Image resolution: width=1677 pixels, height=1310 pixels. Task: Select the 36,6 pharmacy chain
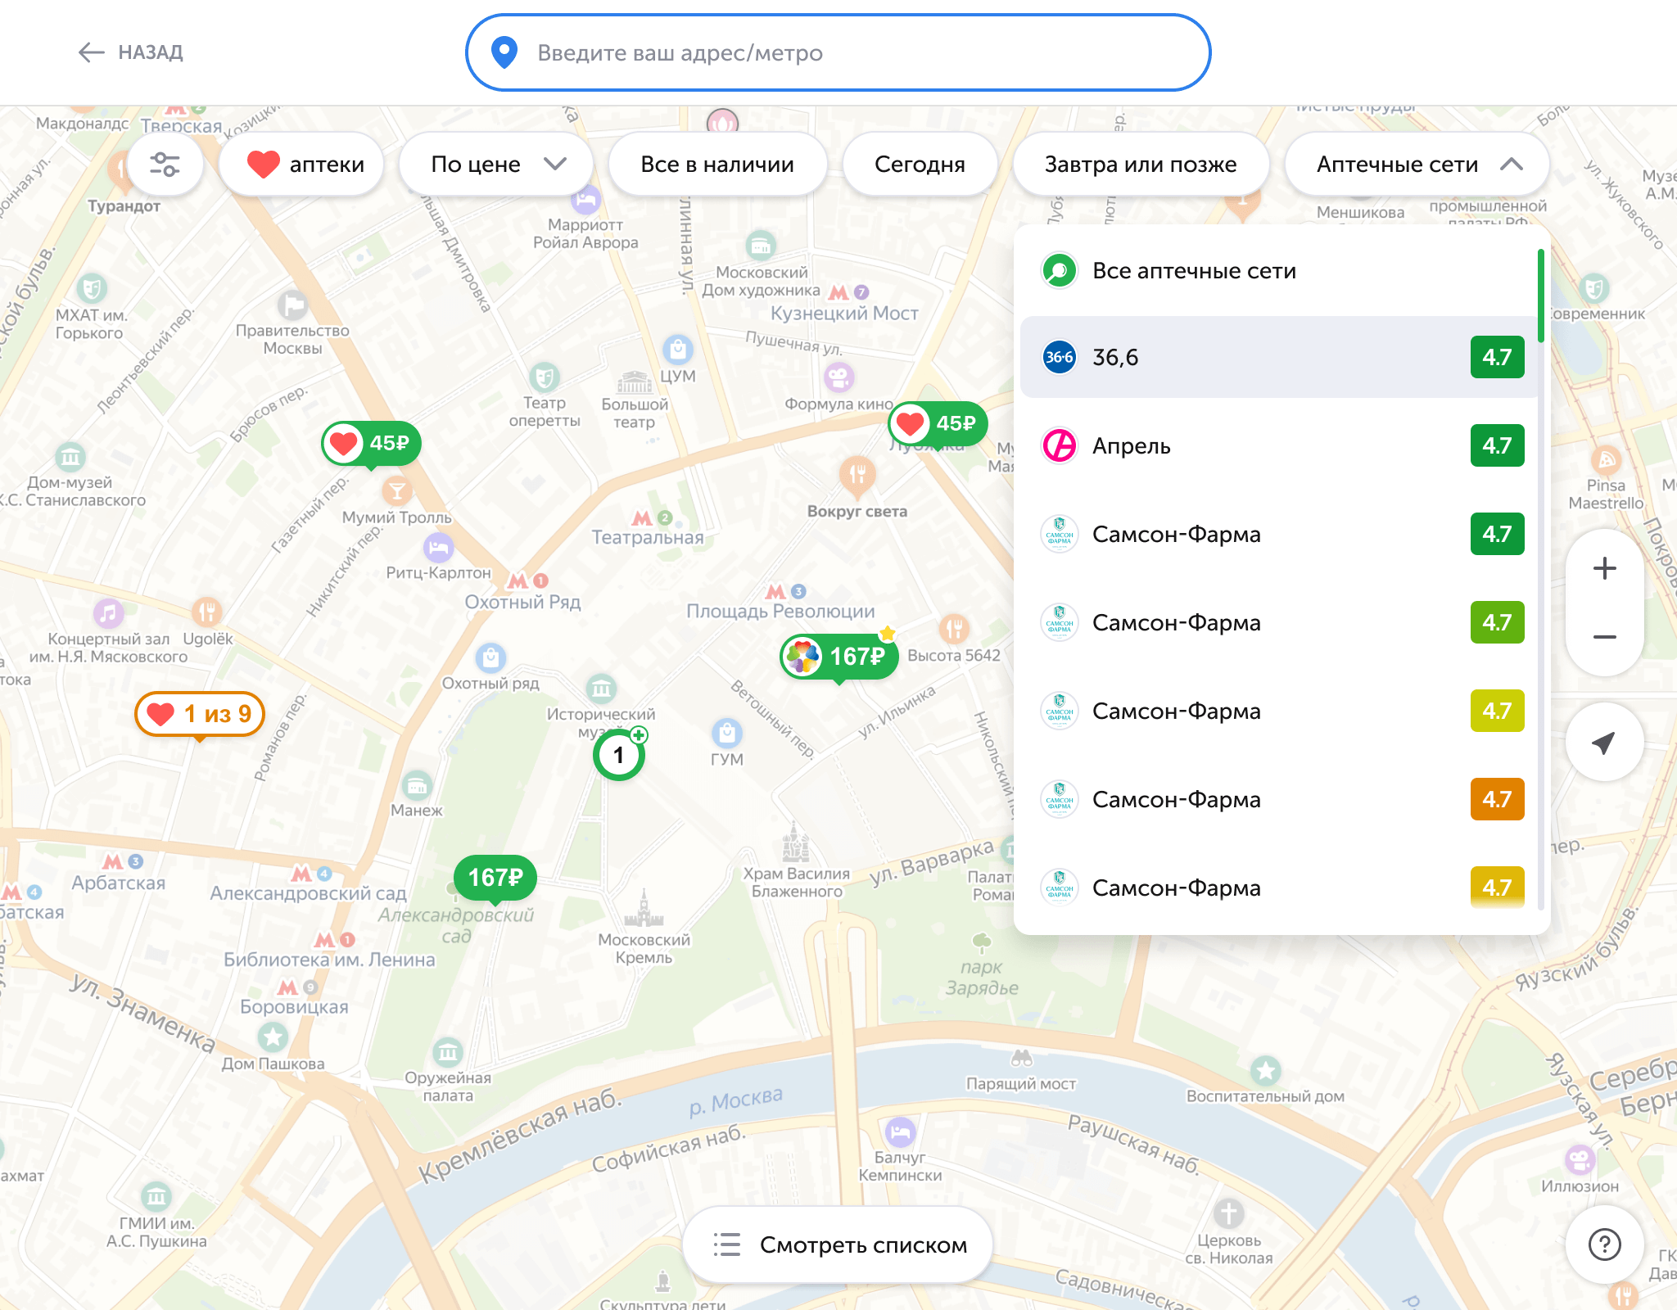tap(1277, 357)
